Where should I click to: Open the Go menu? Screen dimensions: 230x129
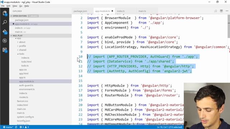coord(21,6)
